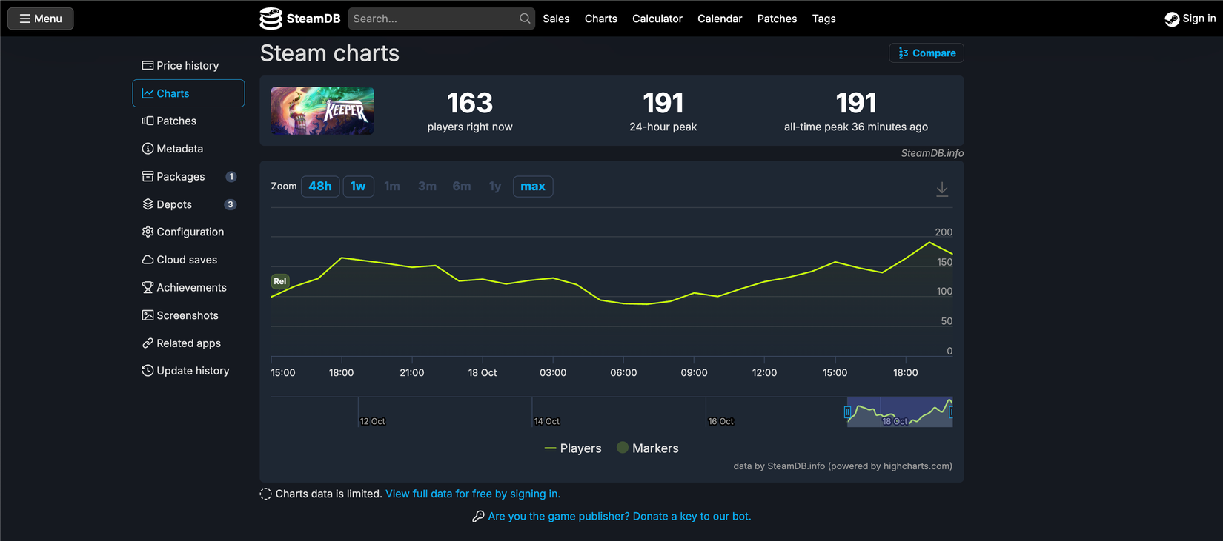Click the highlighted navigator range window
The image size is (1223, 541).
click(900, 412)
